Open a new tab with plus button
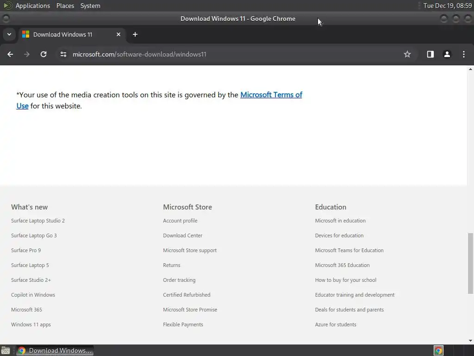 [x=135, y=34]
